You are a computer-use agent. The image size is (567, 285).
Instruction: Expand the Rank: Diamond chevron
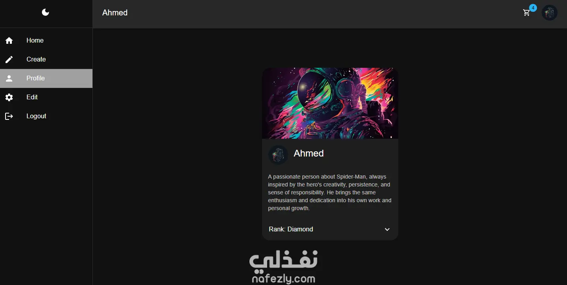[x=387, y=229]
